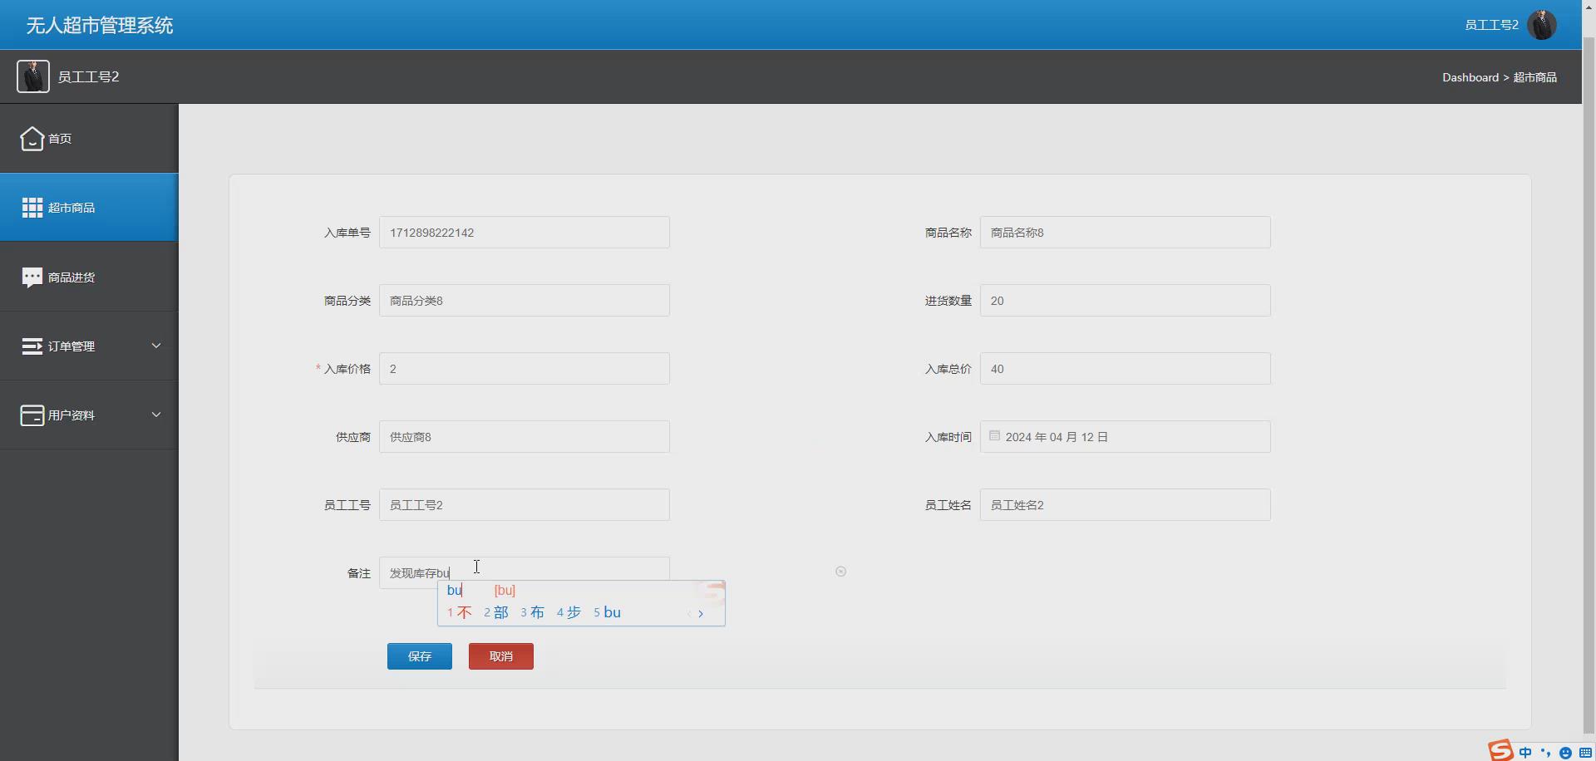Screen dimensions: 1596x761
Task: Click the 员工工号 input field
Action: point(525,505)
